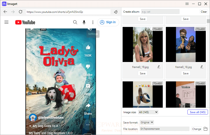This screenshot has height=135, width=210.
Task: Clear the collected images list
Action: [204, 12]
